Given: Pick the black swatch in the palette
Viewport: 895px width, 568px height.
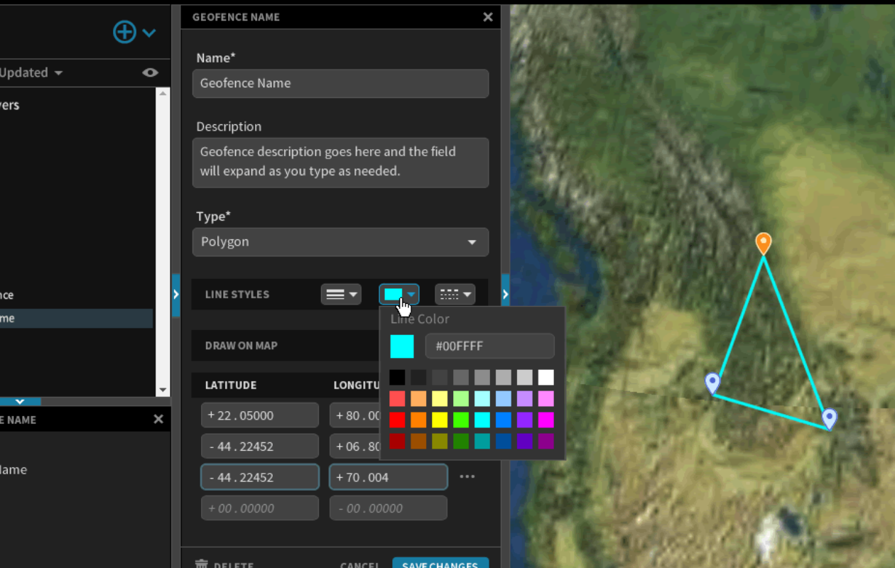Looking at the screenshot, I should tap(397, 378).
